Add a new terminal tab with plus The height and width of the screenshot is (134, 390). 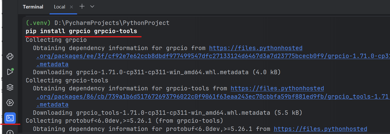coord(82,7)
